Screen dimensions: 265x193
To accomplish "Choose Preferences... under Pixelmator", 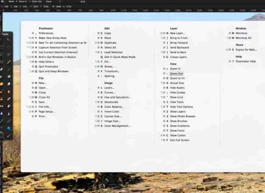I will point(47,33).
